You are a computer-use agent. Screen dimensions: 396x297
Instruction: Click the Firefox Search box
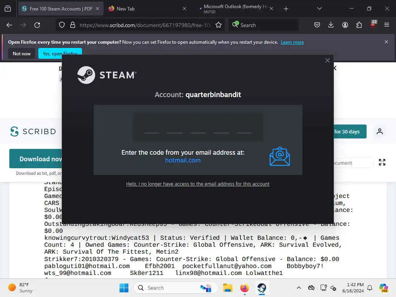tap(263, 25)
